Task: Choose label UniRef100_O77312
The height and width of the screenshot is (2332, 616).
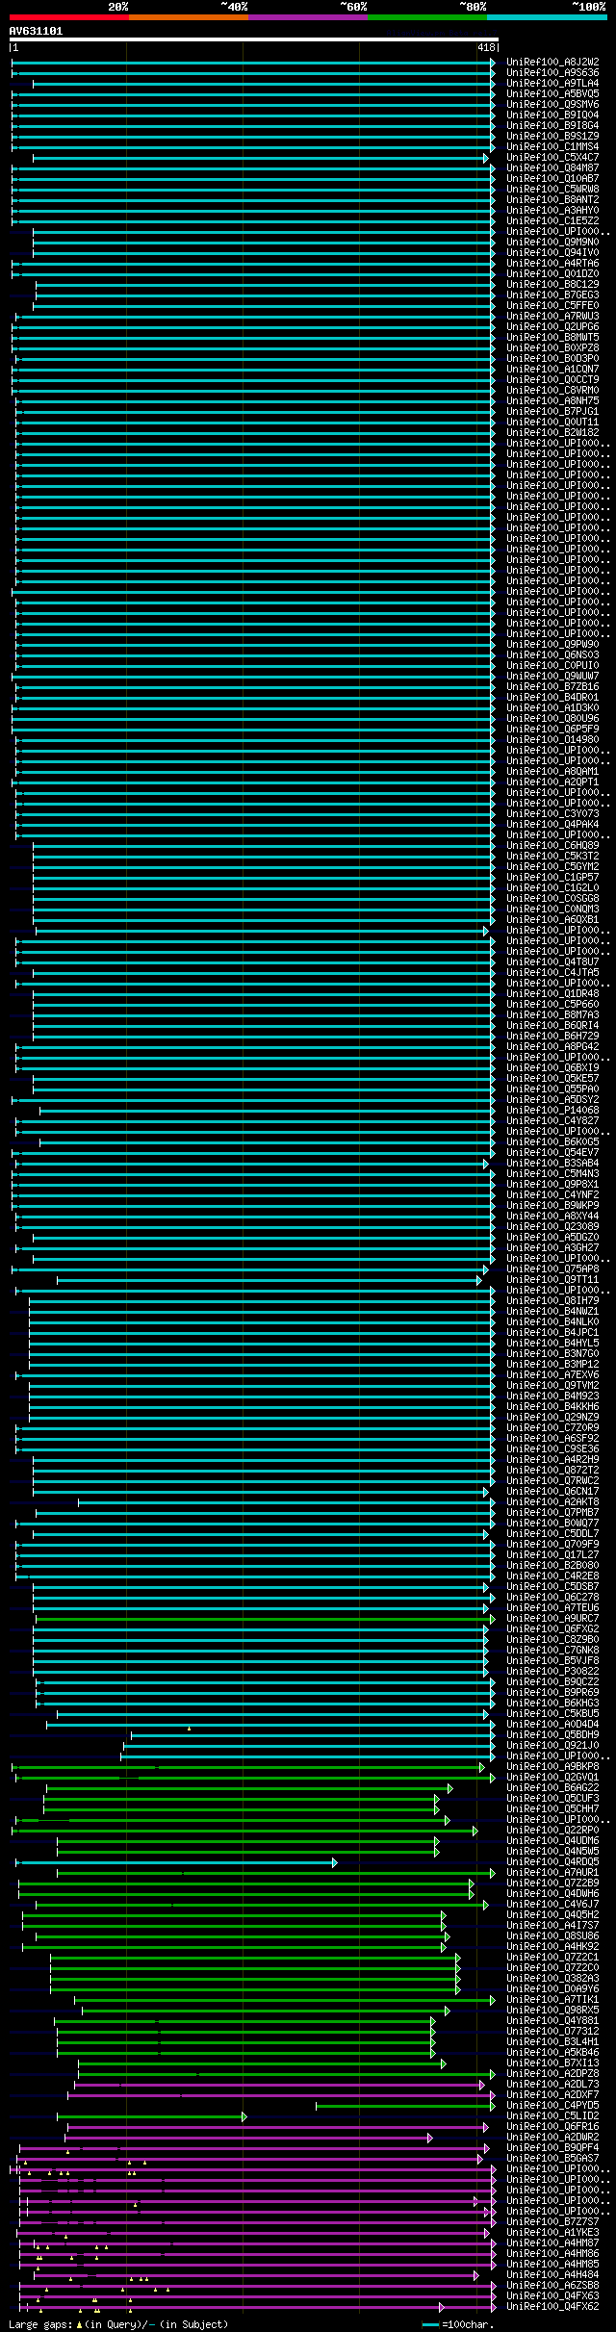Action: click(552, 2031)
